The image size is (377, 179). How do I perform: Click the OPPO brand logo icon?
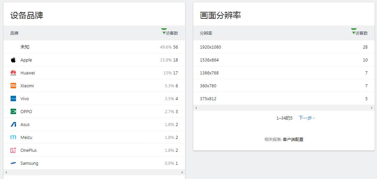coord(13,112)
